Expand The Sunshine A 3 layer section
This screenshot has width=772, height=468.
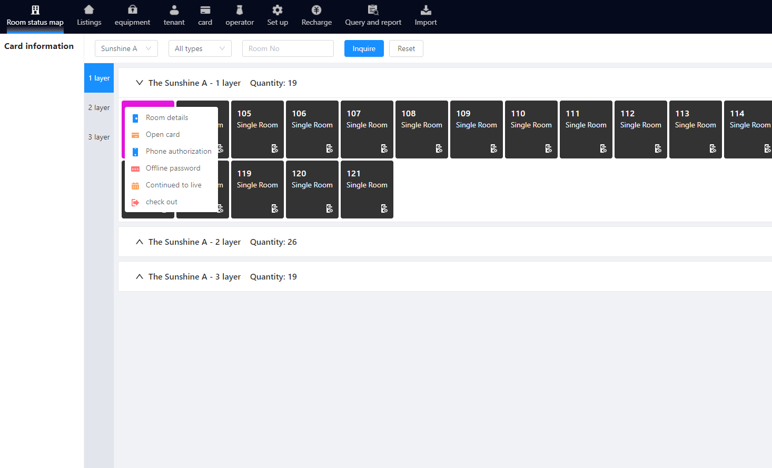tap(140, 276)
